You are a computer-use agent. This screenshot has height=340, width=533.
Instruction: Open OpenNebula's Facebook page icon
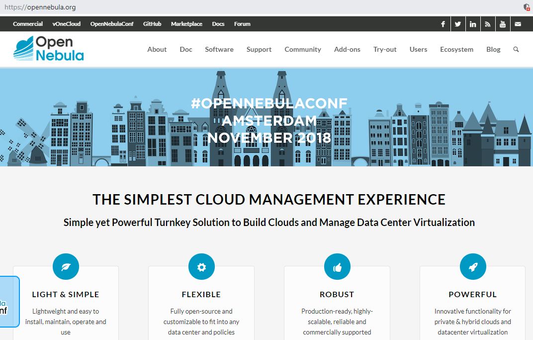coord(443,23)
